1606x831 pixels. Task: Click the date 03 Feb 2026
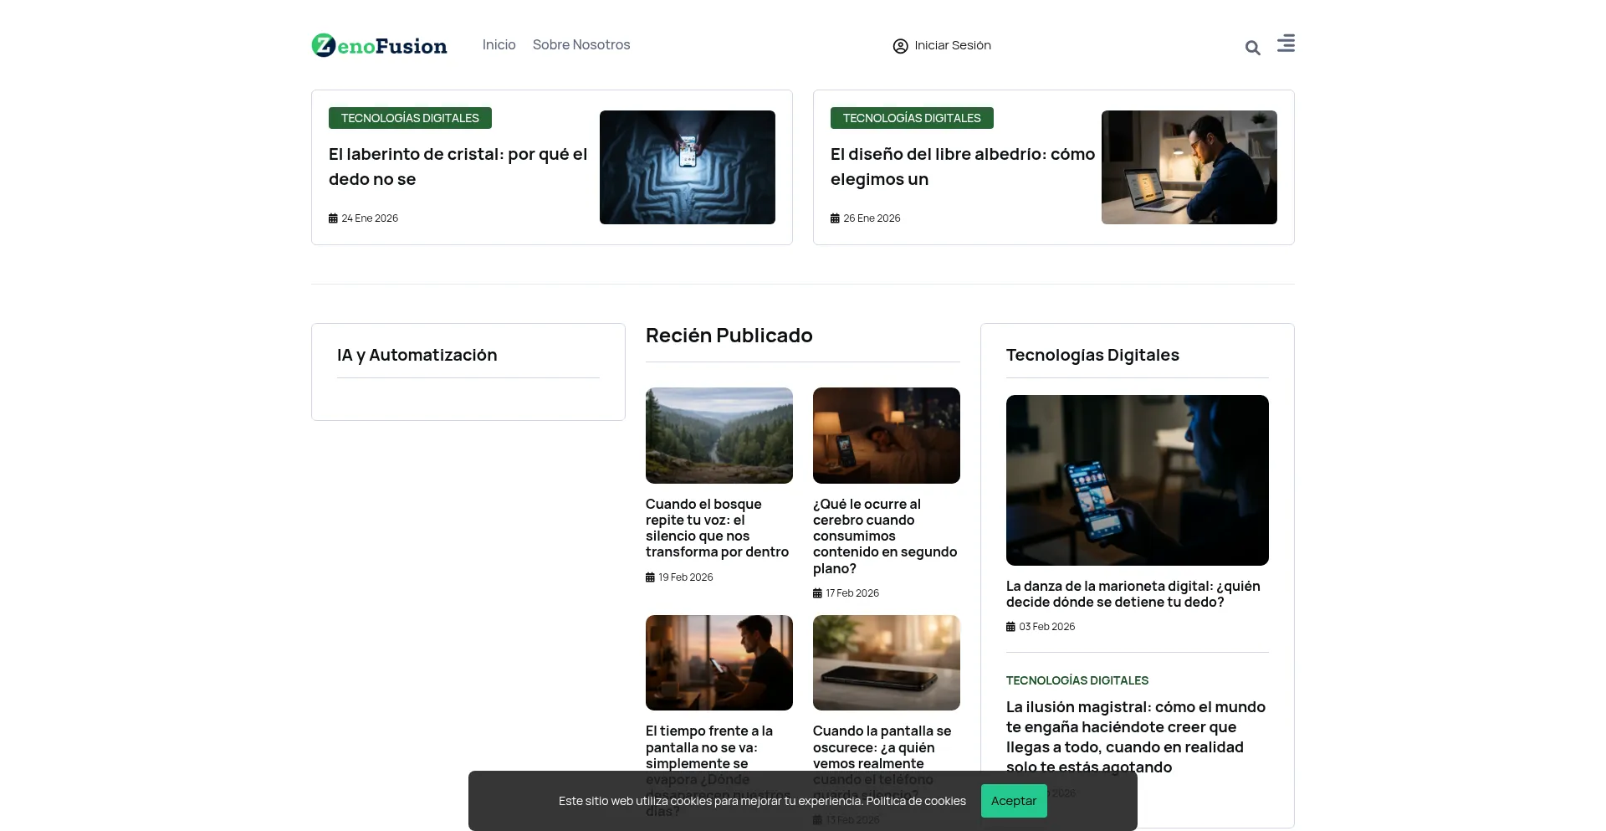point(1047,627)
